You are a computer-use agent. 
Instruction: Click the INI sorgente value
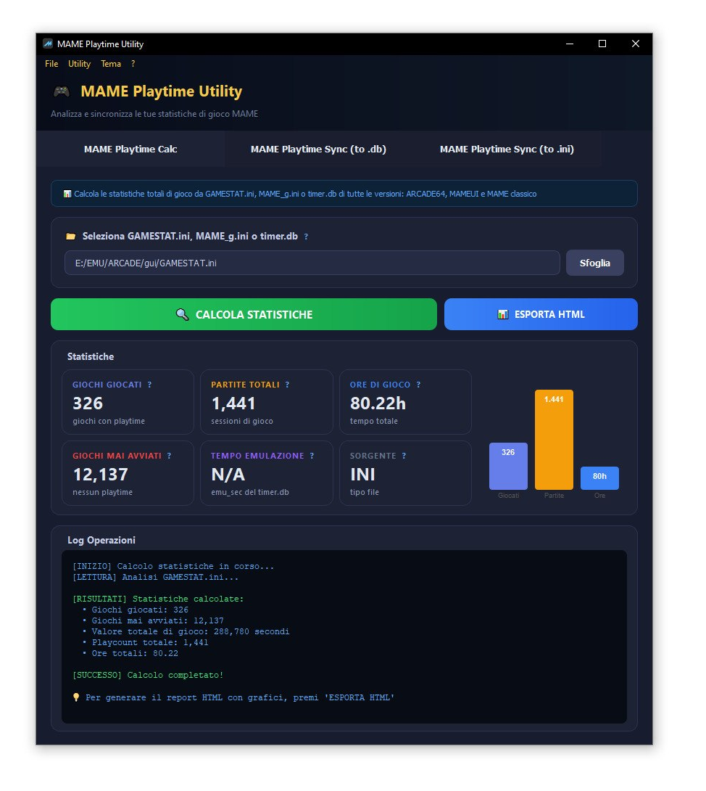coord(362,475)
